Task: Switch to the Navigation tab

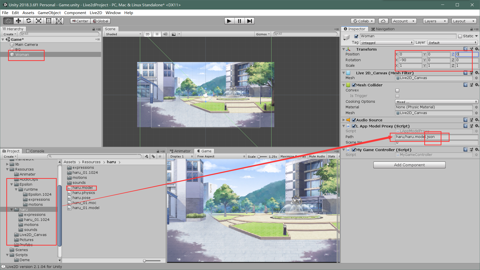Action: point(383,29)
